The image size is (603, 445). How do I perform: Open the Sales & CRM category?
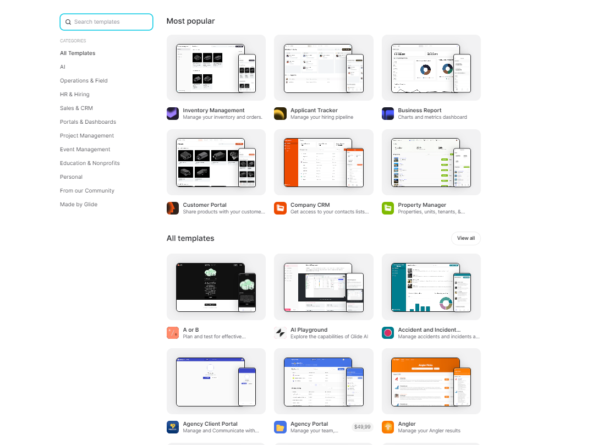click(x=76, y=108)
